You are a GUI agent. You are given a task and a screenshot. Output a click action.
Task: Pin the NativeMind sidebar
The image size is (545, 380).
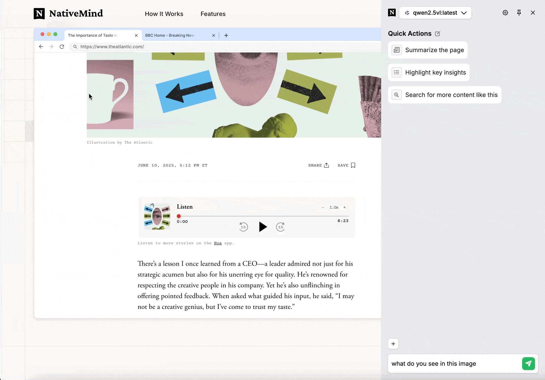tap(519, 13)
